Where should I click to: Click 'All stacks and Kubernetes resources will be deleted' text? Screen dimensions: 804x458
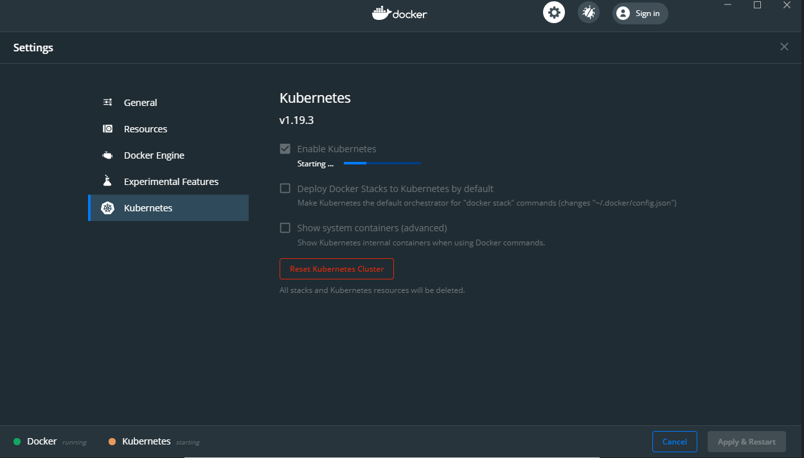(x=372, y=290)
